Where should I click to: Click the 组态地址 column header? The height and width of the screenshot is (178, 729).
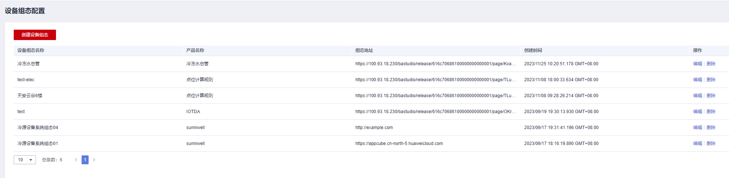(364, 50)
